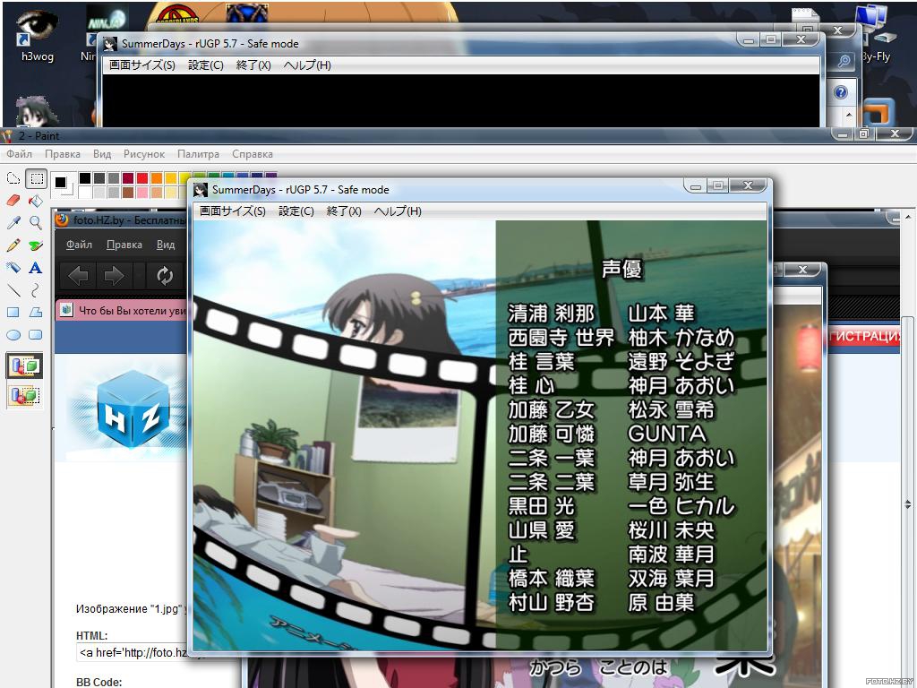Choose the straight Line tool
The width and height of the screenshot is (917, 688).
(13, 290)
